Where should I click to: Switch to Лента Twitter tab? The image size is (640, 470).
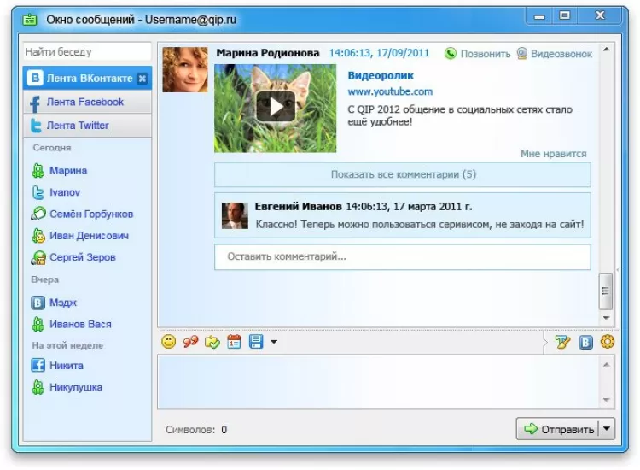[x=87, y=126]
